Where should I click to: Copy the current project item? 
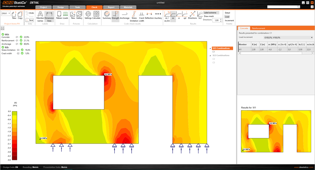(x=20, y=15)
